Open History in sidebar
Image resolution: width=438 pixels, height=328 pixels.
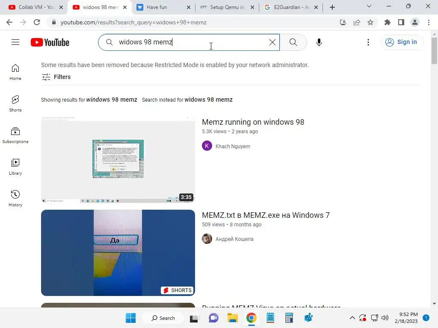(x=15, y=198)
